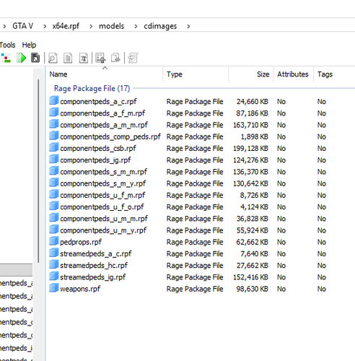Screen dimensions: 355x361
Task: Open the Tools menu
Action: [7, 45]
